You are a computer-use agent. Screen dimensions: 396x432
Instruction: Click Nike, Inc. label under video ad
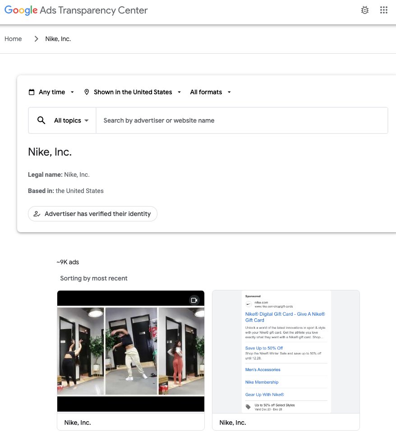click(78, 423)
